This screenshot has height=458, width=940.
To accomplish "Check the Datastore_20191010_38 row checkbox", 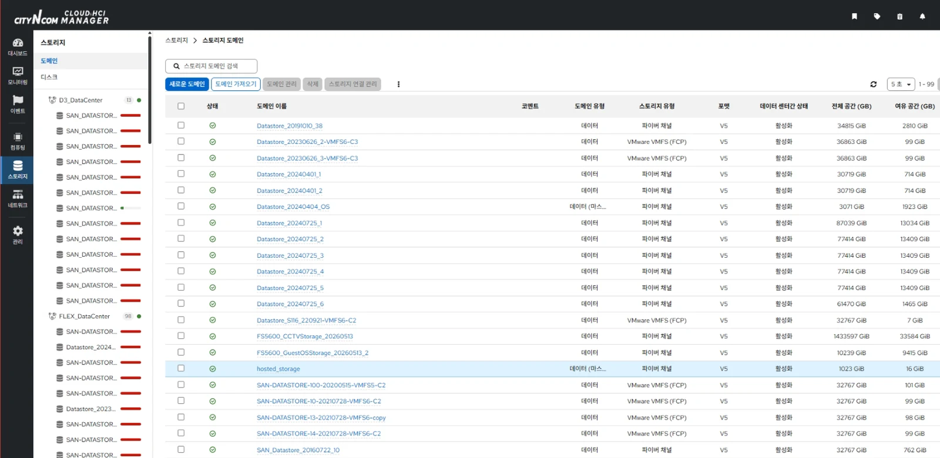I will 181,125.
